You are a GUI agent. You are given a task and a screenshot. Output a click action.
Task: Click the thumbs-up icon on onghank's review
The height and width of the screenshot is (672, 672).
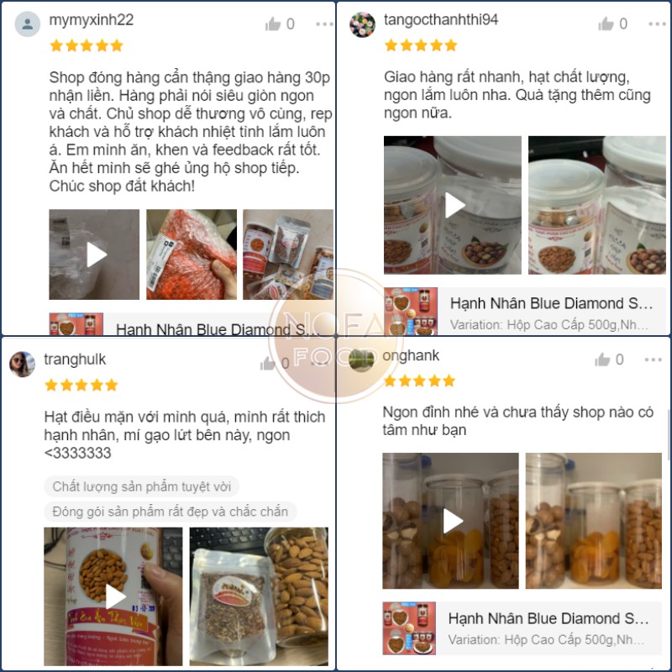click(602, 360)
